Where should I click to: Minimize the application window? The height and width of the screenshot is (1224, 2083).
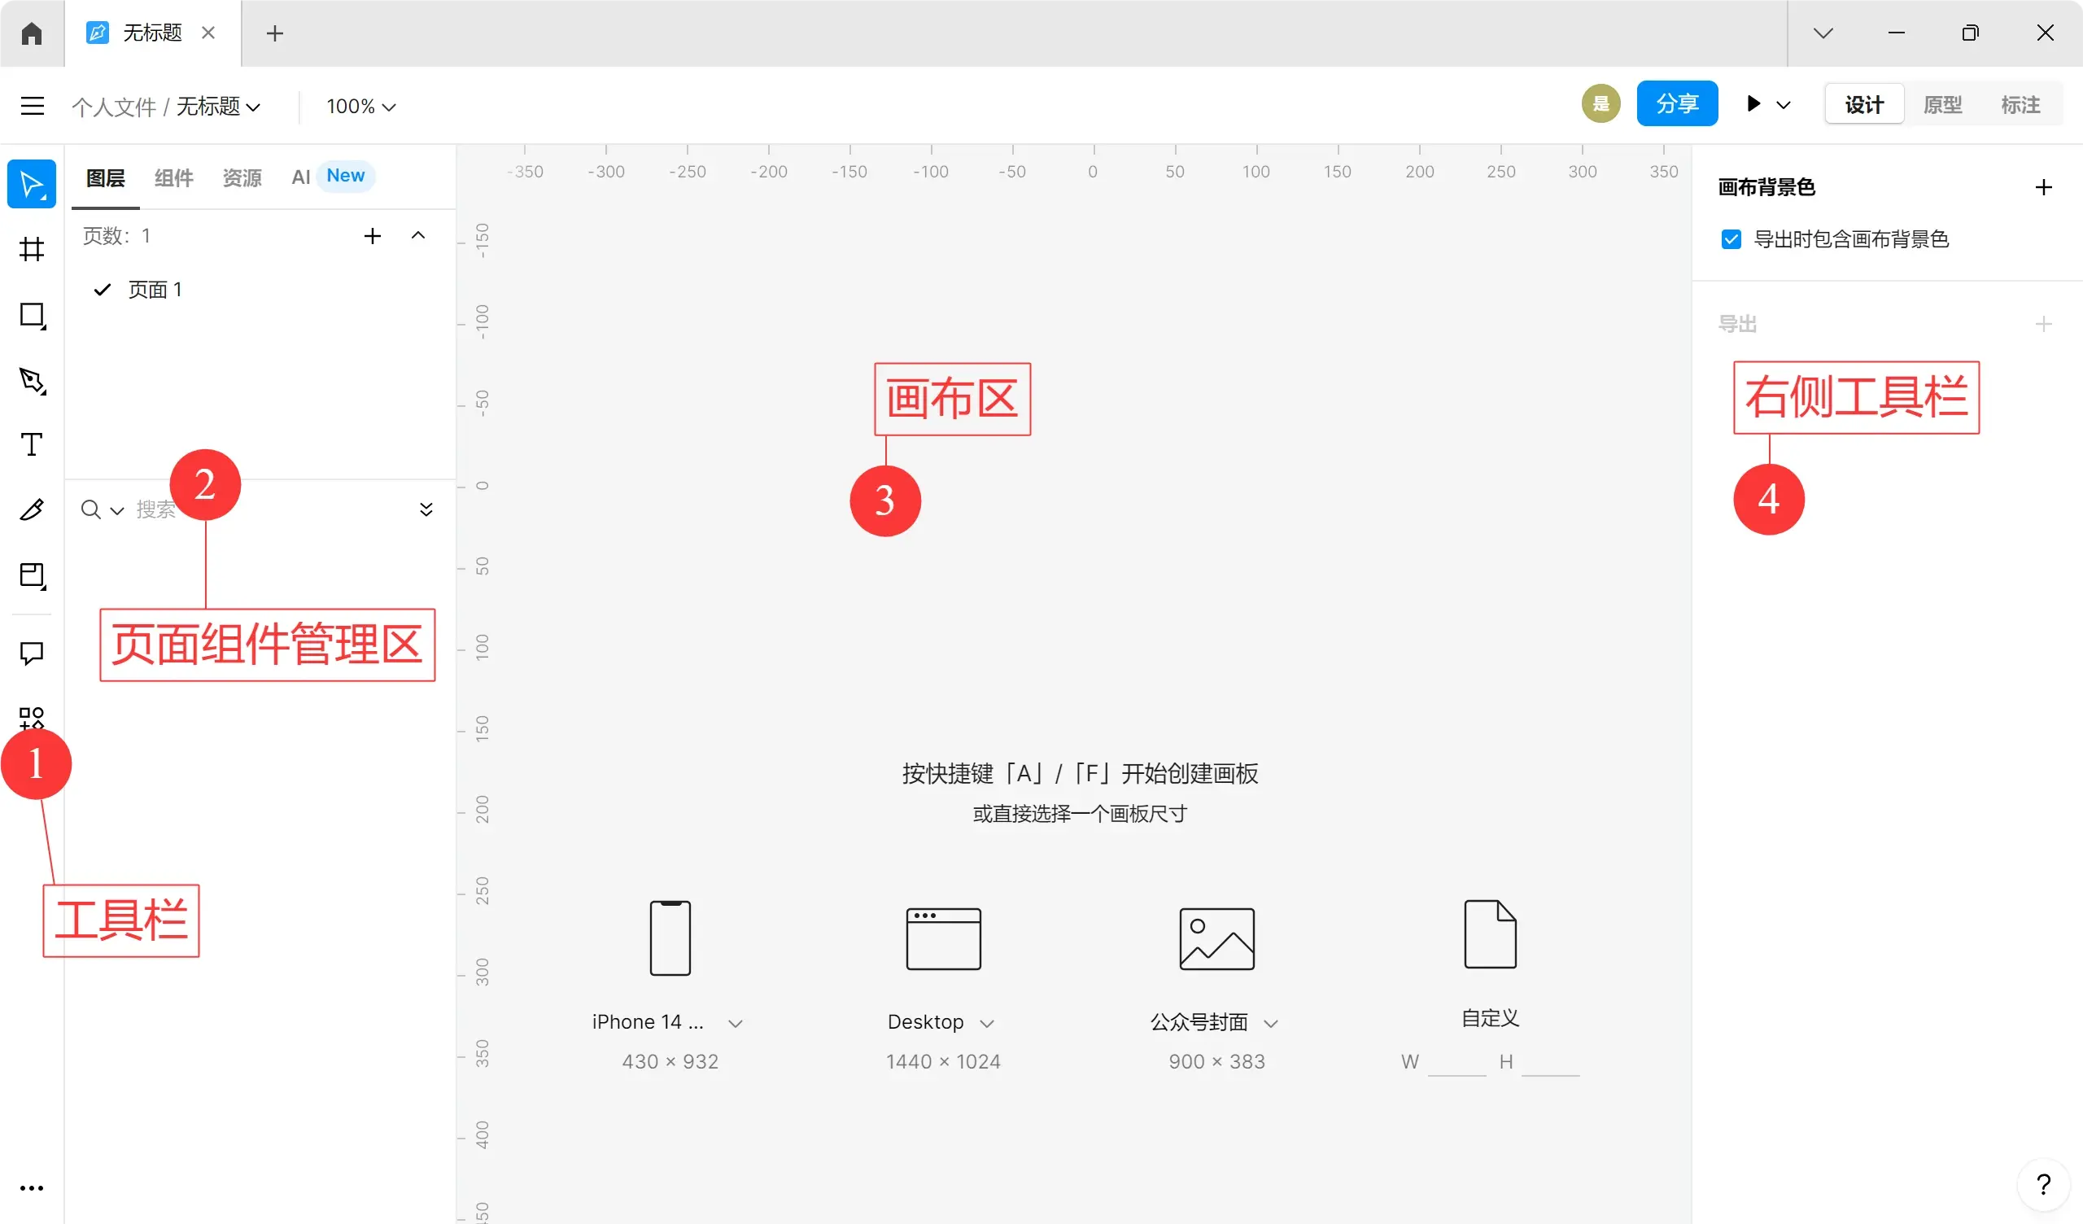[x=1896, y=33]
